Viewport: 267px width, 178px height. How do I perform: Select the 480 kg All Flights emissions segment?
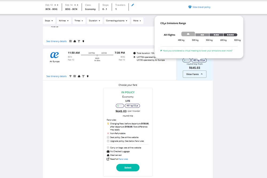point(188,34)
